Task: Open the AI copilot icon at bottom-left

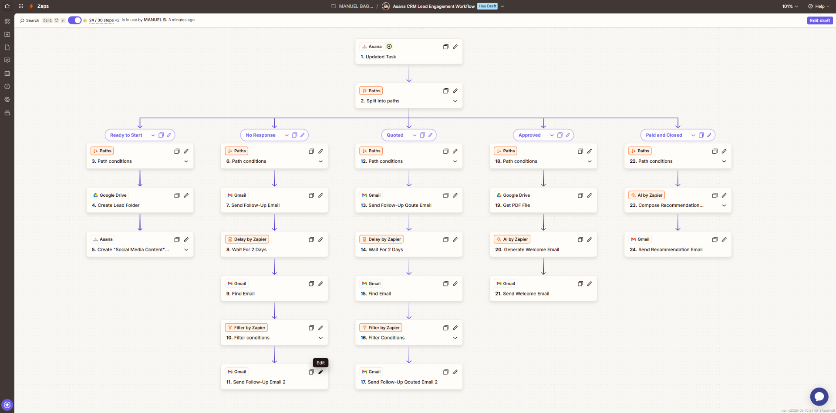Action: coord(7,405)
